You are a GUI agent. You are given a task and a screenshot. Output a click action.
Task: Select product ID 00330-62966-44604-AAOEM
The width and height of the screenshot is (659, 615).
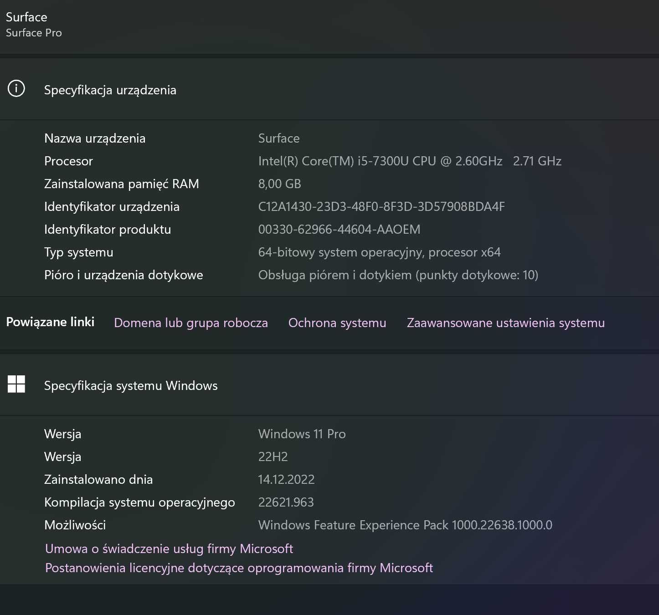coord(340,229)
